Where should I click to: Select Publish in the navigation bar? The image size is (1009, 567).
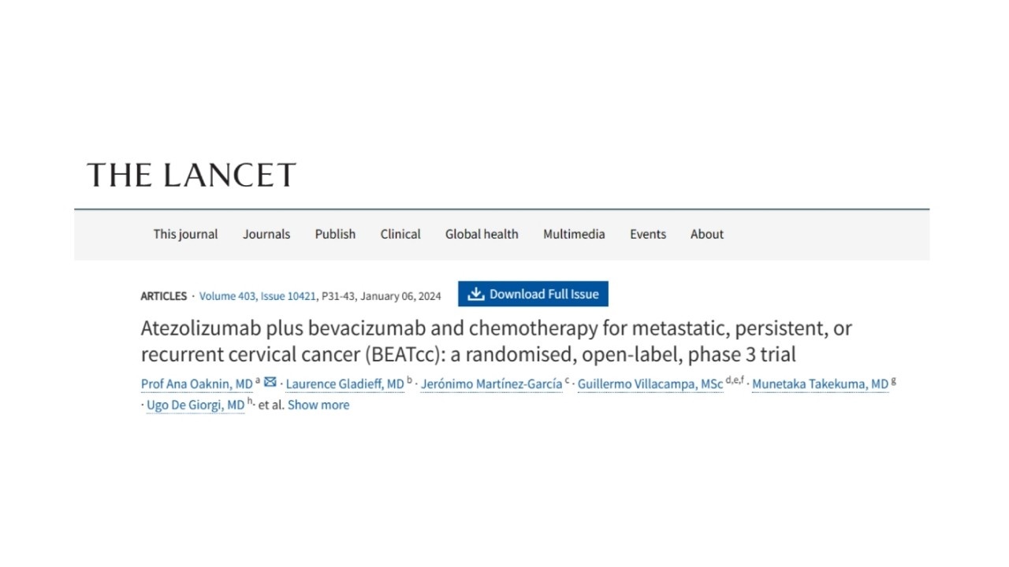(x=335, y=234)
